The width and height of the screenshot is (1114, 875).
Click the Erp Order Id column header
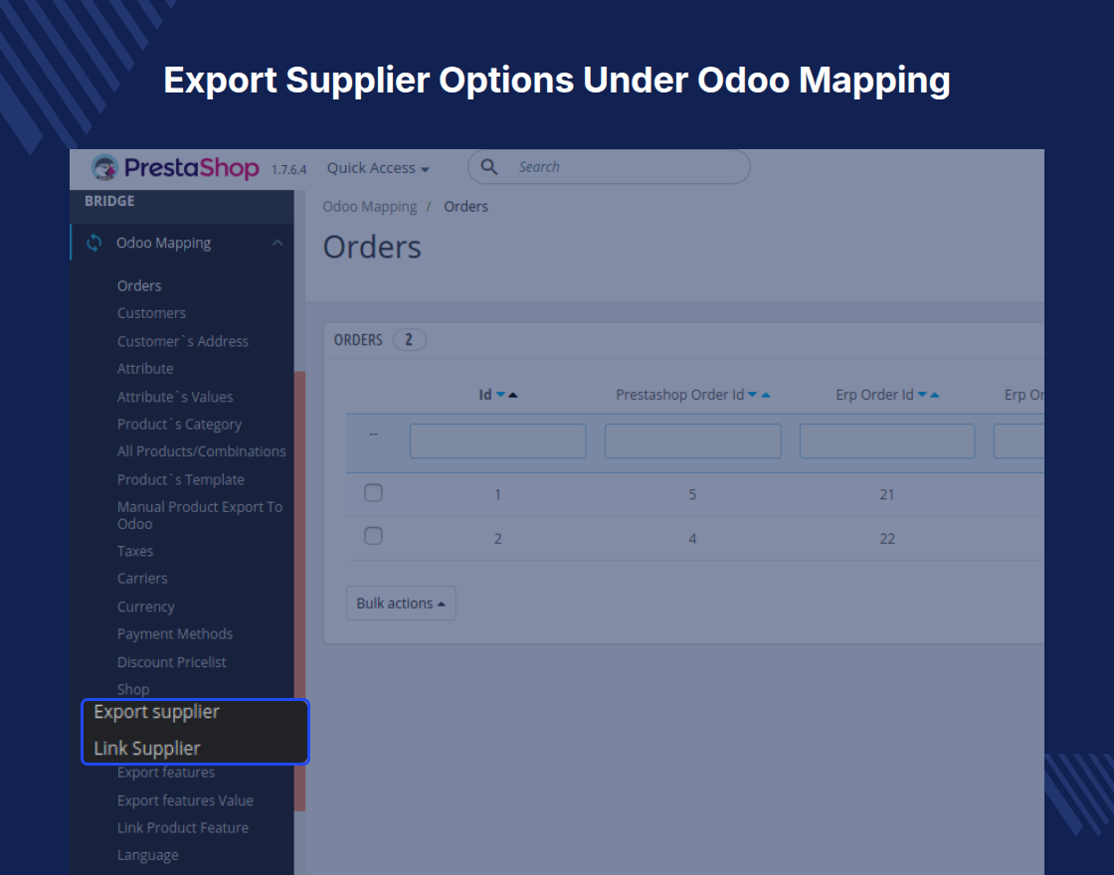874,395
